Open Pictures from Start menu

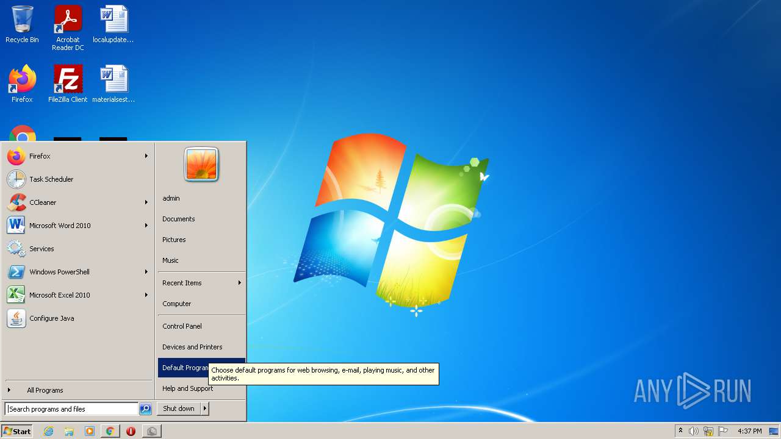(201, 240)
